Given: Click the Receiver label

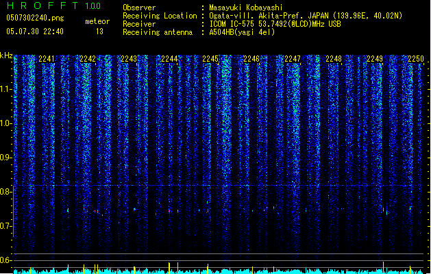Looking at the screenshot, I should coord(139,24).
